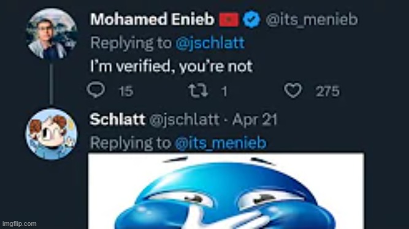Click the retweet count 1
409x229 pixels.
pos(224,91)
